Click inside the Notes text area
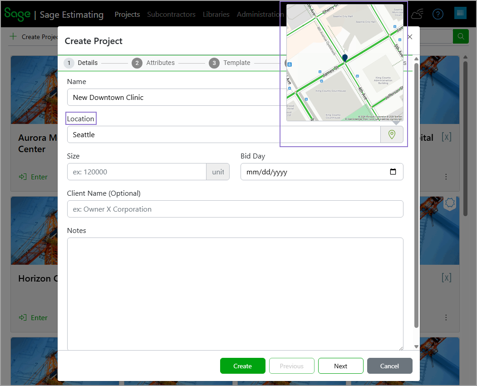The height and width of the screenshot is (386, 477). point(235,293)
